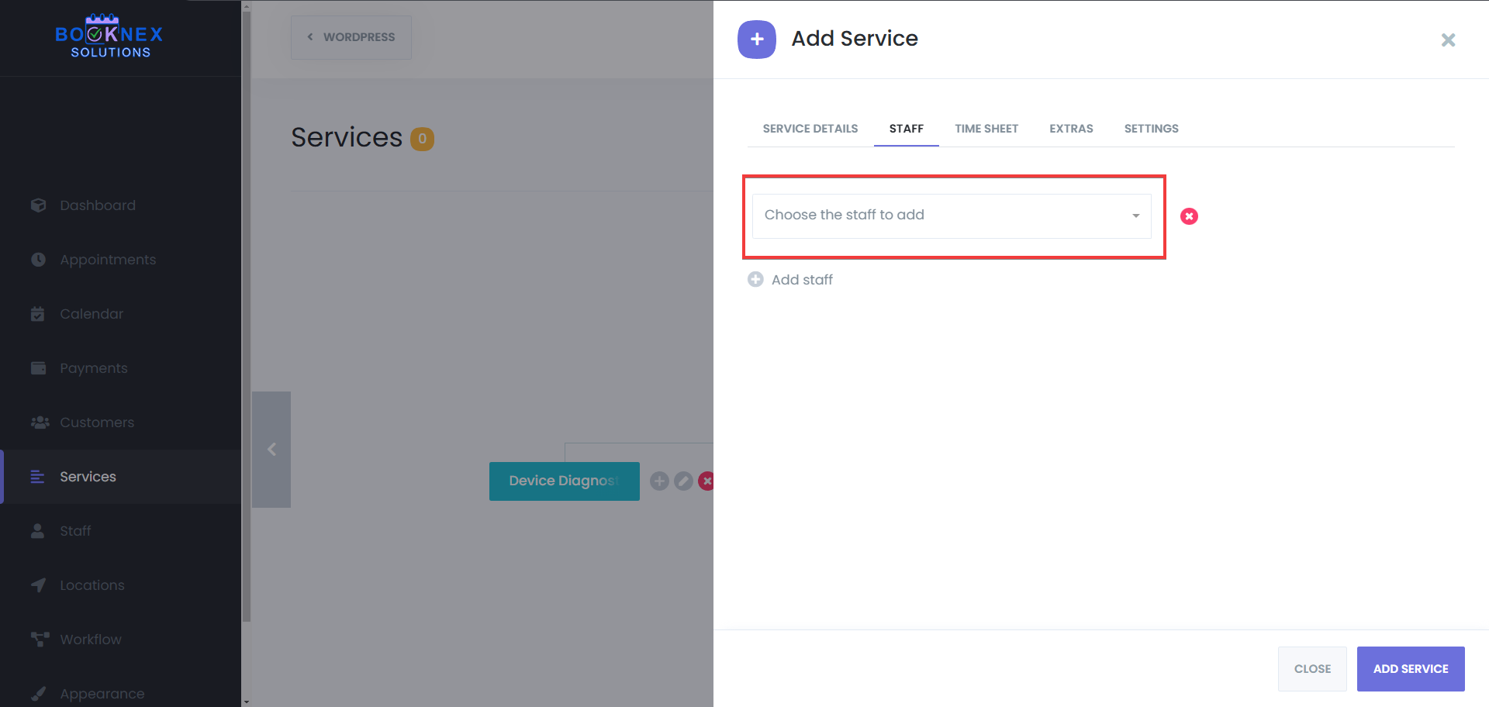Remove the staff row with red X
This screenshot has height=707, width=1489.
click(x=1189, y=216)
